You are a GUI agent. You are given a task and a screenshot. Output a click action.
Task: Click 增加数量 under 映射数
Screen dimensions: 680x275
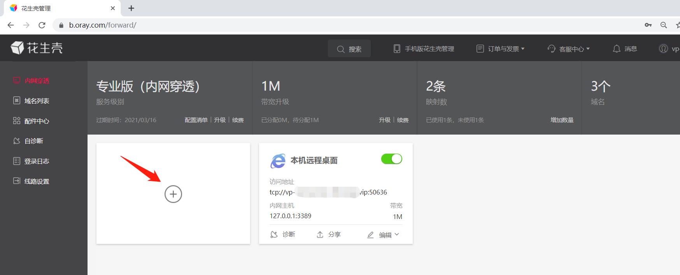click(x=562, y=120)
